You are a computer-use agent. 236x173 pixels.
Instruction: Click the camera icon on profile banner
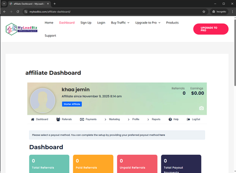pos(202,108)
